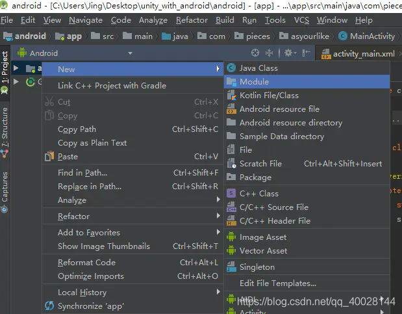Viewport: 402px width, 314px height.
Task: Click the scroll-from-source target icon
Action: click(255, 53)
